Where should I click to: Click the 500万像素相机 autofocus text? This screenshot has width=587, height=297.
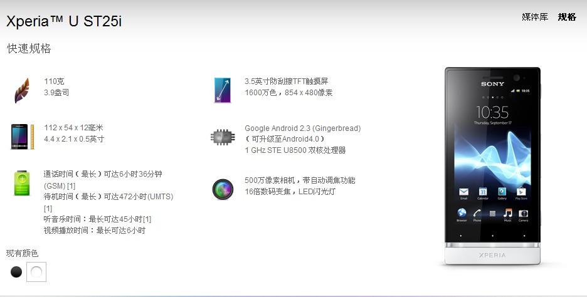coord(300,180)
